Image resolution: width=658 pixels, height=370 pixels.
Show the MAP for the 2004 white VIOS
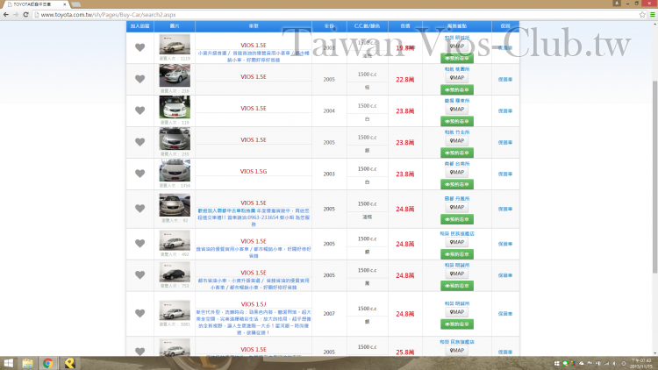(x=457, y=109)
